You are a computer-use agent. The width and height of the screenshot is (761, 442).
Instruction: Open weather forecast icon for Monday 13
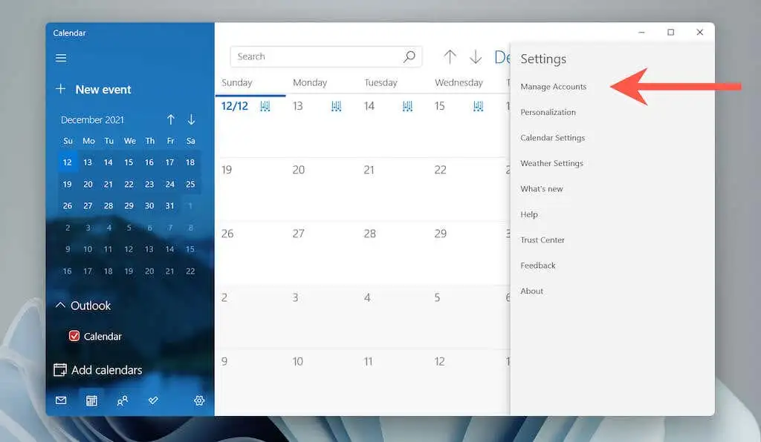pyautogui.click(x=337, y=106)
